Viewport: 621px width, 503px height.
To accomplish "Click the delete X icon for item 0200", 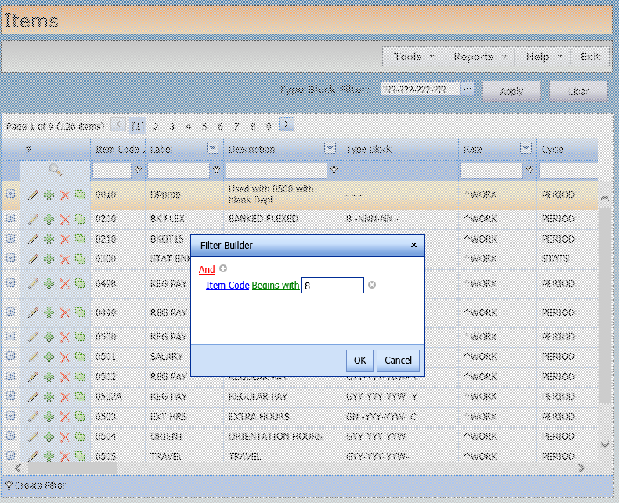I will [64, 219].
